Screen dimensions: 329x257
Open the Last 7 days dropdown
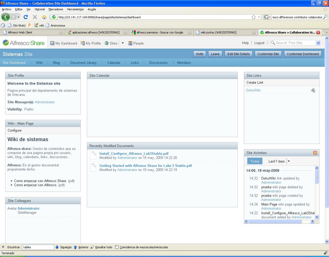(289, 161)
